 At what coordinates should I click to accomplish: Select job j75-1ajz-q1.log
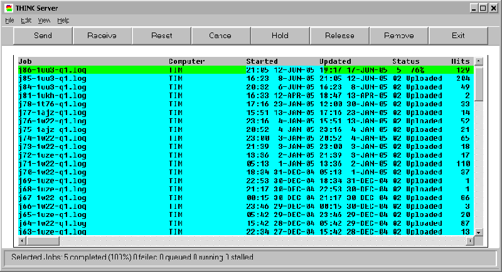click(245, 129)
